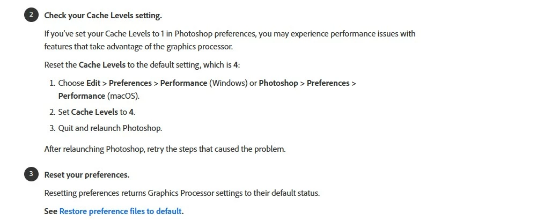537x220 pixels.
Task: Click bold 'Photoshop' in the macOS menu path
Action: click(x=278, y=83)
